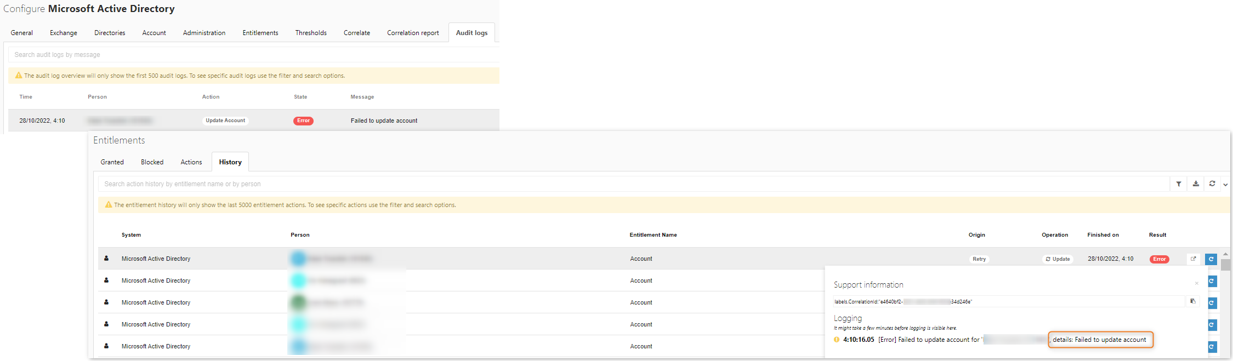Click the Finished on column header

pyautogui.click(x=1103, y=235)
